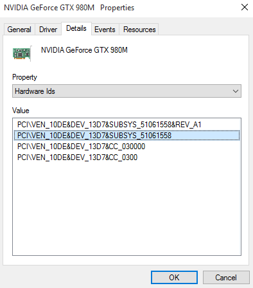Click the graphics card device icon
Viewport: 253px width, 288px height.
coord(22,53)
